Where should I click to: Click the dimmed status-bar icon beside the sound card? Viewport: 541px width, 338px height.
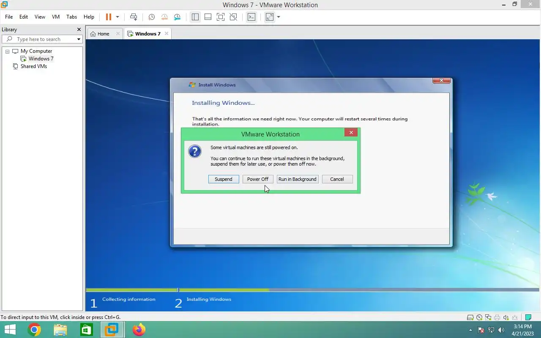515,317
